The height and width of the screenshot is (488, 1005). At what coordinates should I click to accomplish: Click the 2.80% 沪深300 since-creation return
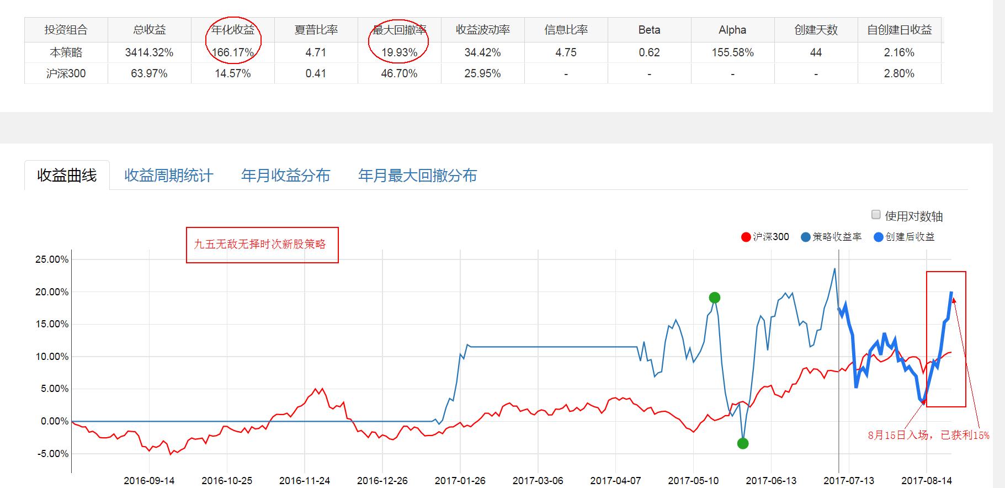[x=899, y=73]
